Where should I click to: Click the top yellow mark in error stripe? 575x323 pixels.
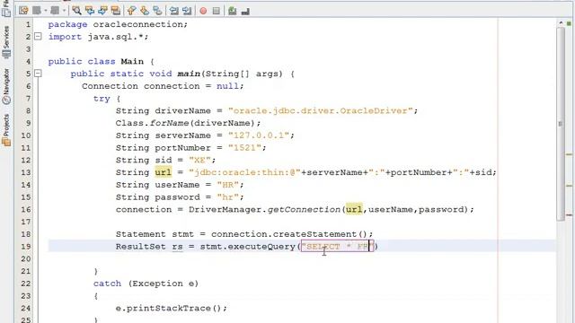pos(569,154)
